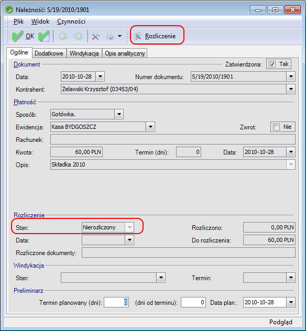The height and width of the screenshot is (331, 306).
Task: Click the Dokument section link
Action: [x=27, y=64]
